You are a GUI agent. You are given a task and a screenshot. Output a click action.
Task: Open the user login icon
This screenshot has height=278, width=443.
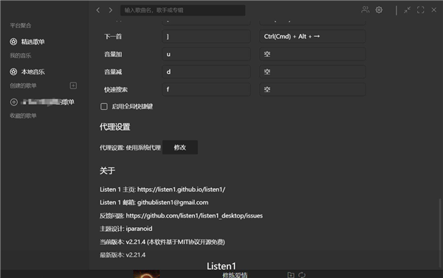point(365,10)
